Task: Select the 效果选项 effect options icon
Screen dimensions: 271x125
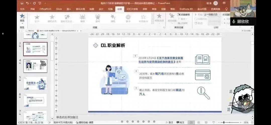Action: point(159,17)
